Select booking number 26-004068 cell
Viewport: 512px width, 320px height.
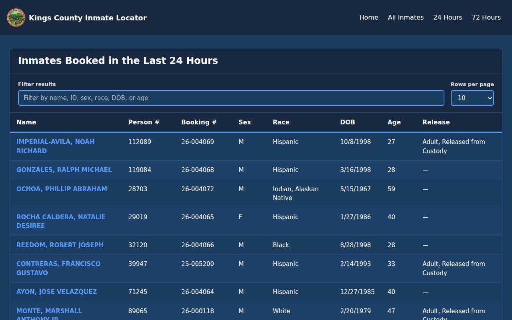pyautogui.click(x=198, y=170)
